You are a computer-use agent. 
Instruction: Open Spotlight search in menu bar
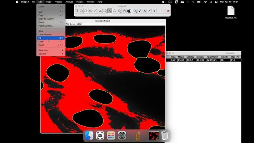pos(211,2)
